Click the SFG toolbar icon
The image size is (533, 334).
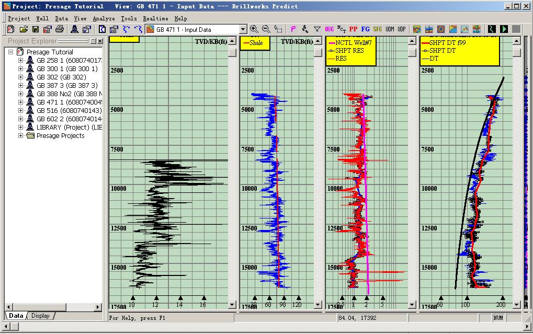point(378,29)
